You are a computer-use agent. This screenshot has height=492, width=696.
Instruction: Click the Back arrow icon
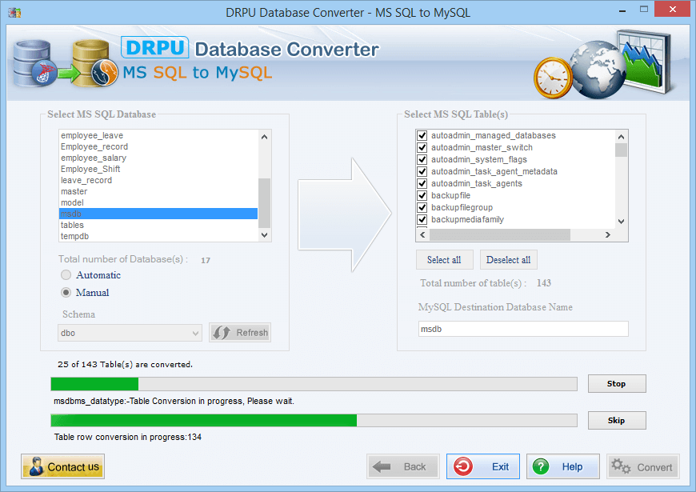pos(382,466)
